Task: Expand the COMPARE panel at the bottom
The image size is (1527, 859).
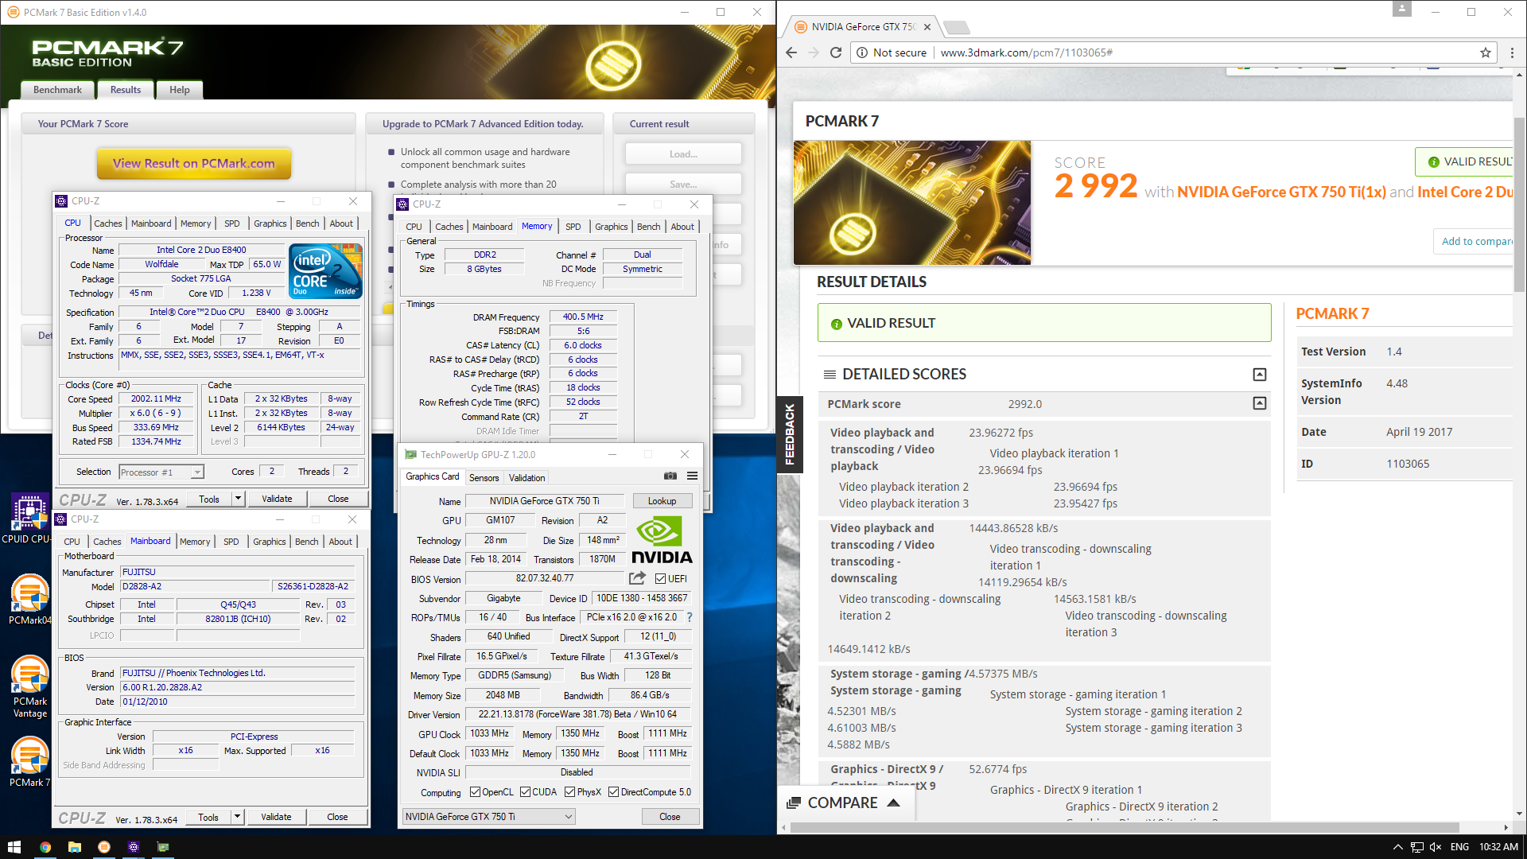Action: tap(844, 803)
